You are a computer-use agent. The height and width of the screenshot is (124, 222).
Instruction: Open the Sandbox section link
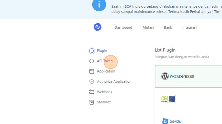coord(104,102)
